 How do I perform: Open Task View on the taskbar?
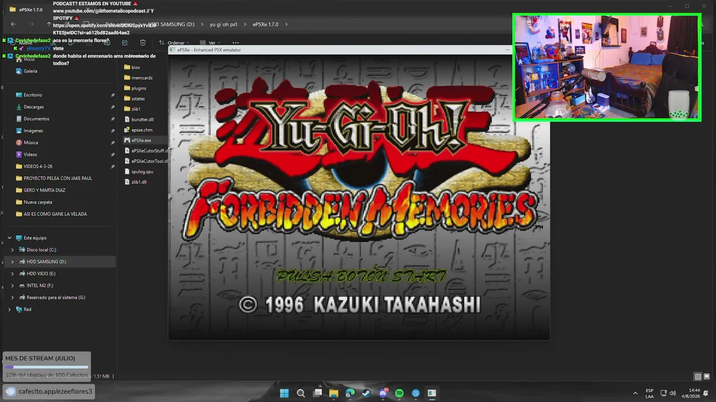(x=318, y=393)
